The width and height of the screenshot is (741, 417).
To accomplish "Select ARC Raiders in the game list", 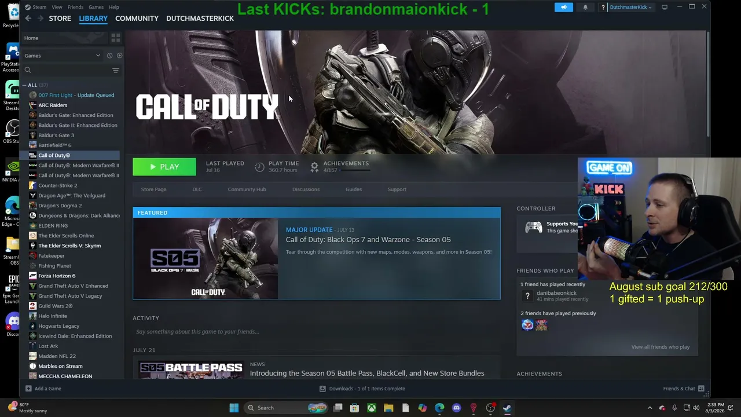I will pyautogui.click(x=53, y=105).
